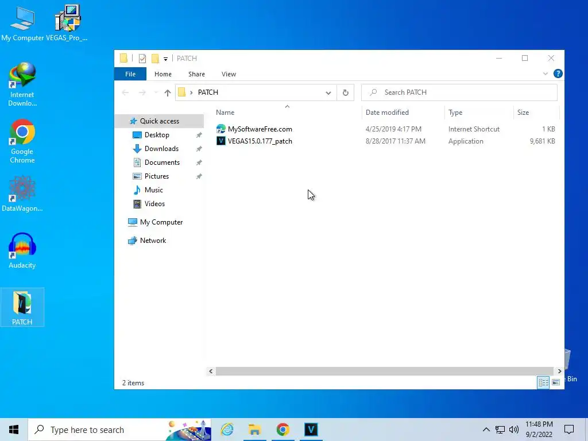Select the VEGAS_Pro installer desktop icon
The width and height of the screenshot is (588, 441).
67,23
